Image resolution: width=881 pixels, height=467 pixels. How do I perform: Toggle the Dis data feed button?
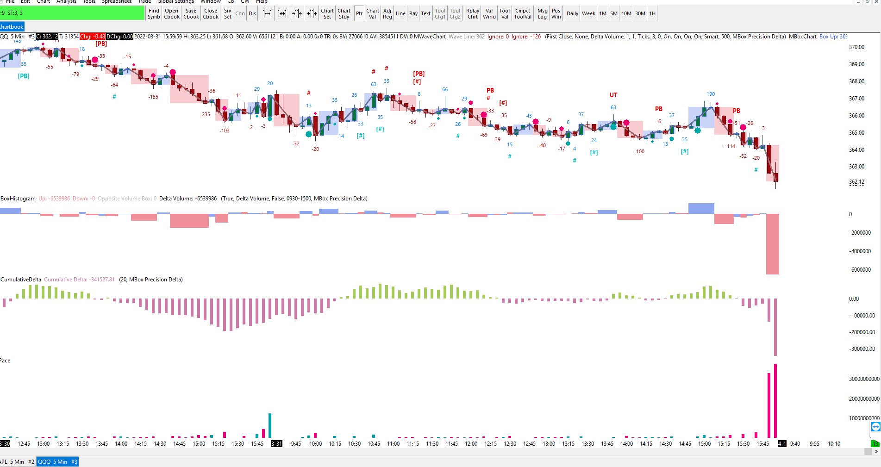[x=252, y=13]
